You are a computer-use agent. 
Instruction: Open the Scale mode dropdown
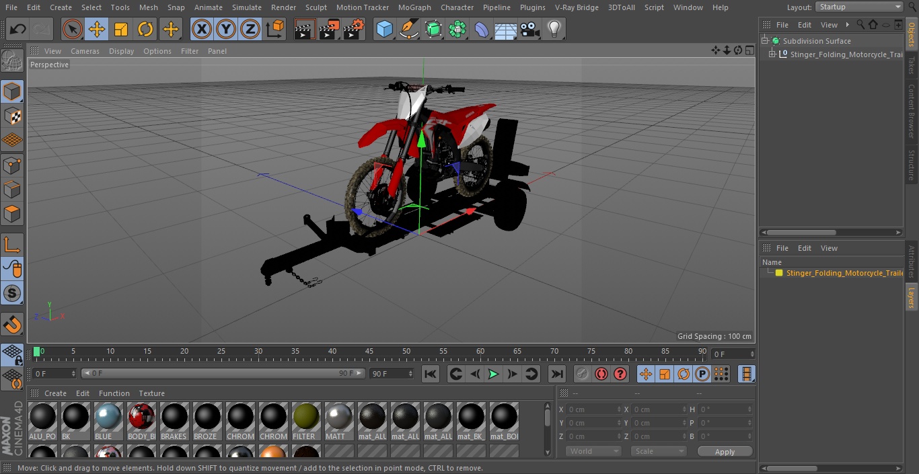coord(659,451)
